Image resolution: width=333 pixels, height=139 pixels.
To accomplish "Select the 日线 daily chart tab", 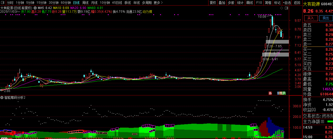I will coord(76,3).
